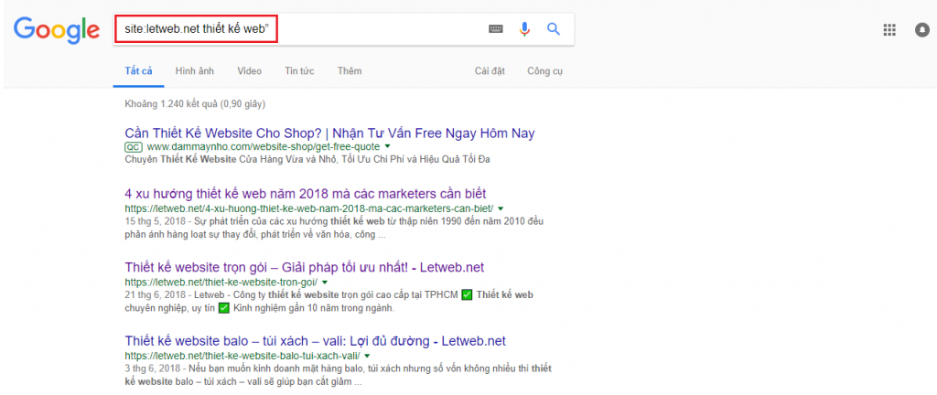The height and width of the screenshot is (395, 937).
Task: Click the letweb.net/thiet-ke-website-balo URL
Action: click(x=242, y=357)
